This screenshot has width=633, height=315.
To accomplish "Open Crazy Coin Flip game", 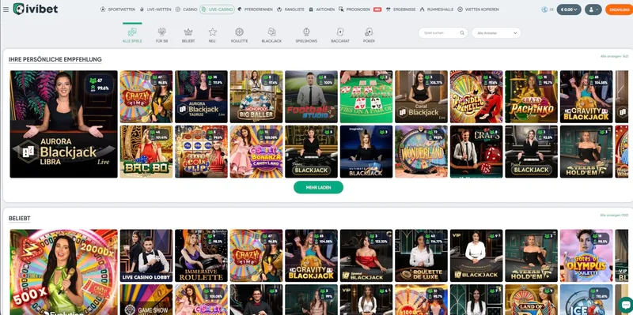I will (x=201, y=152).
